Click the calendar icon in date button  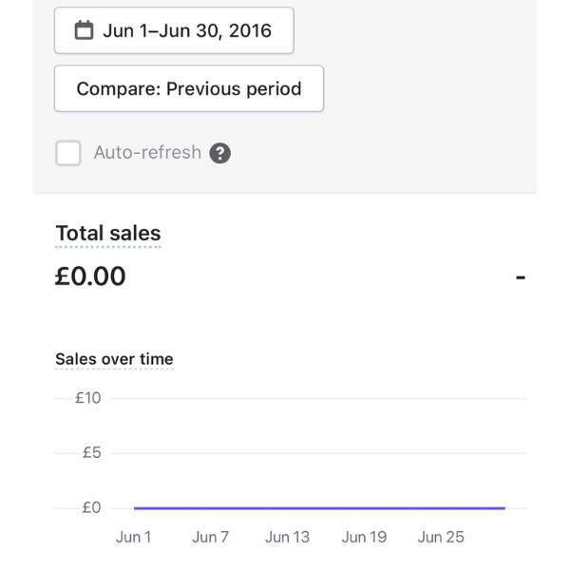point(85,30)
